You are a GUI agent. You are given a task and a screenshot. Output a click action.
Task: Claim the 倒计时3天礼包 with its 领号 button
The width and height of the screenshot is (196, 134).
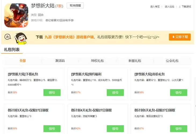click(x=52, y=129)
